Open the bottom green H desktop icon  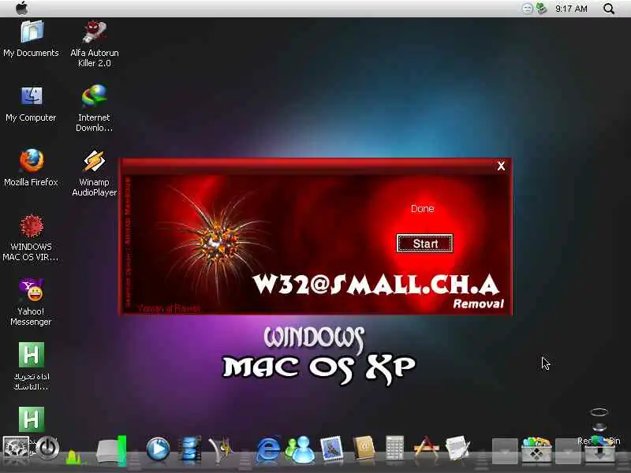point(31,419)
